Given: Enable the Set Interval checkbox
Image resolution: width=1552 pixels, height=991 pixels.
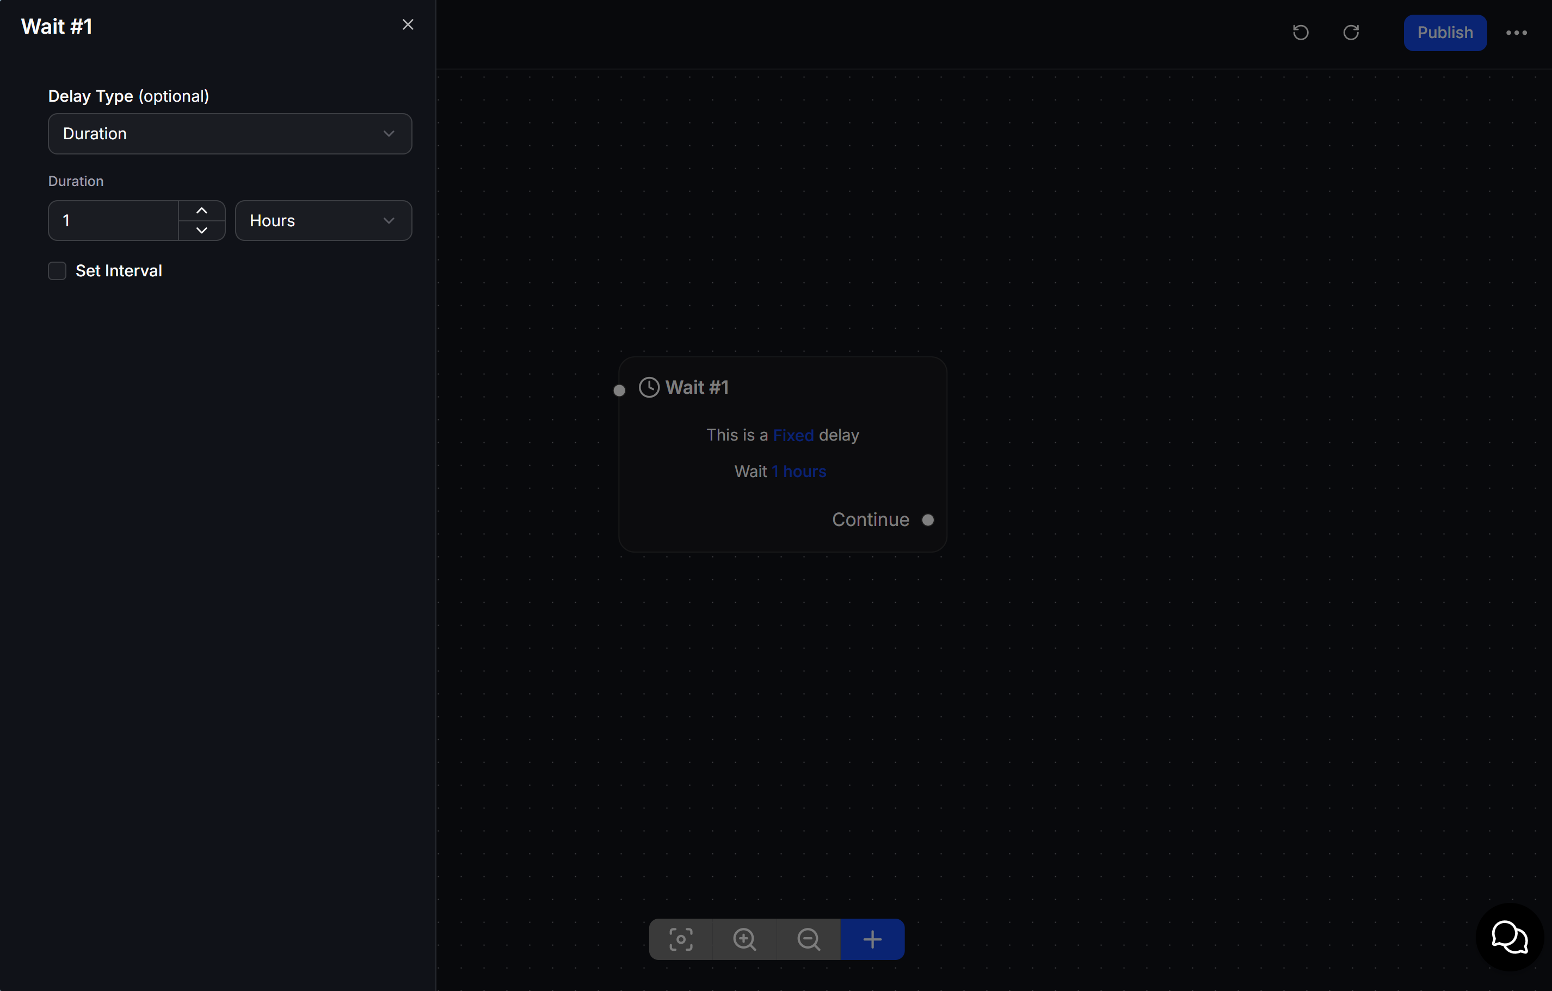Looking at the screenshot, I should (57, 271).
